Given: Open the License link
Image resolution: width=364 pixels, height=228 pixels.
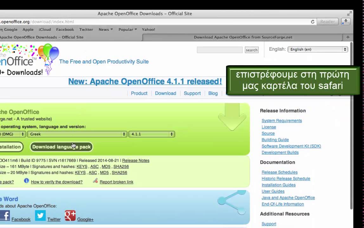Looking at the screenshot, I should (269, 127).
